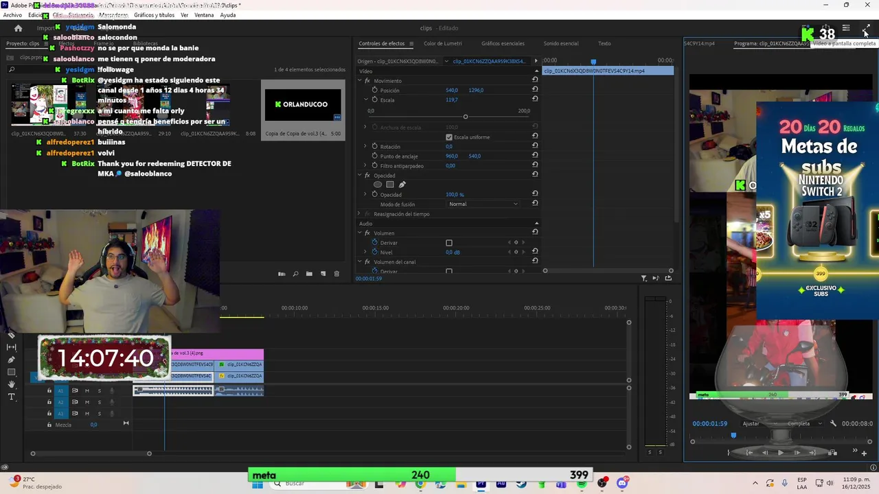Viewport: 879px width, 494px height.
Task: Switch to Sonido esencial tab
Action: click(x=561, y=43)
